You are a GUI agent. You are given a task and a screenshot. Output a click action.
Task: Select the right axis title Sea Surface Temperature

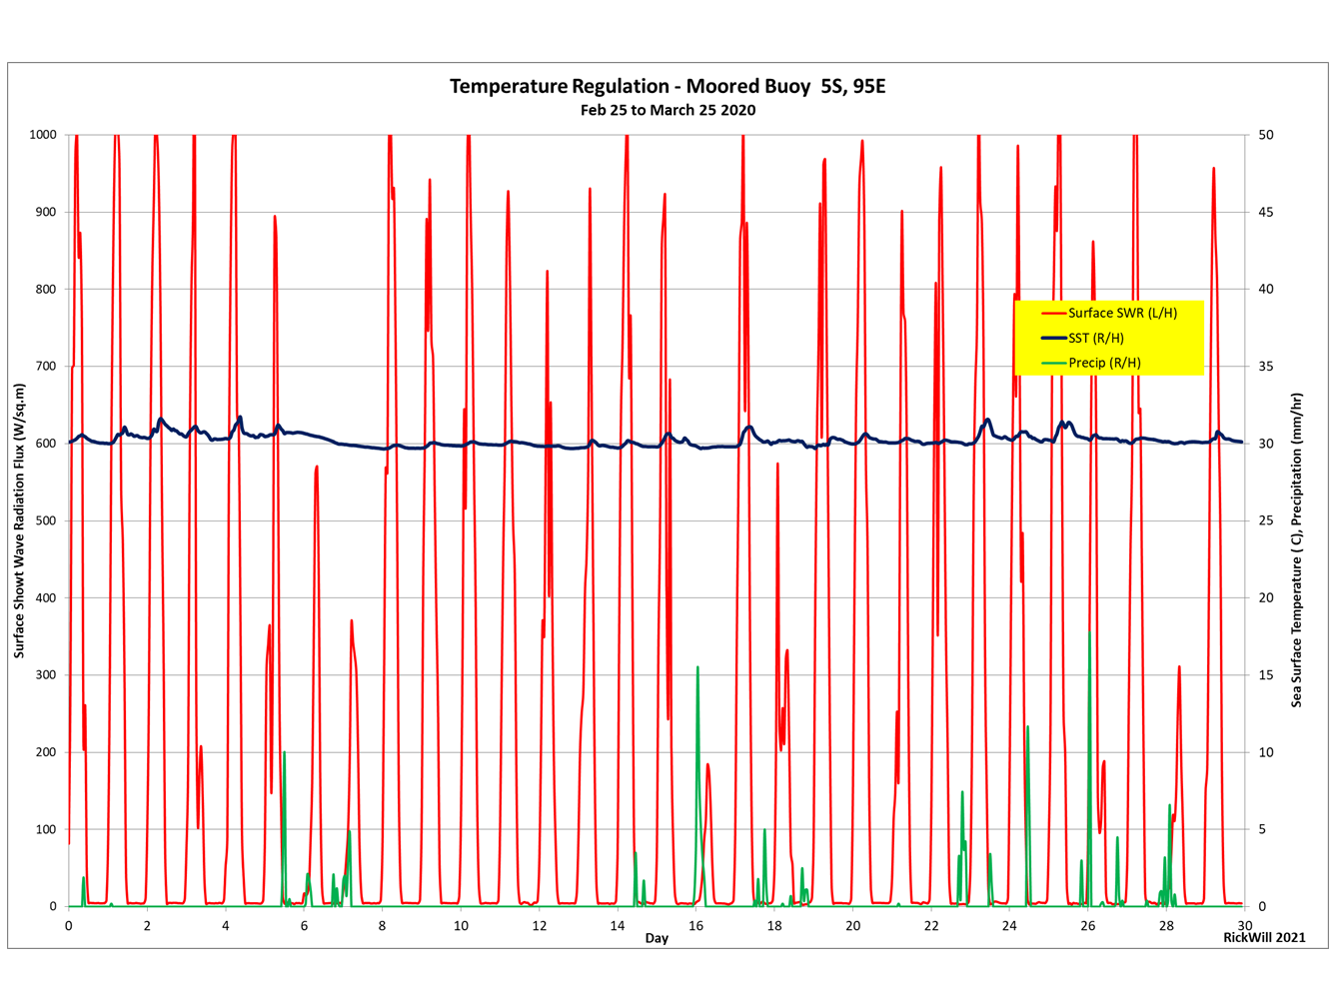click(x=1296, y=549)
